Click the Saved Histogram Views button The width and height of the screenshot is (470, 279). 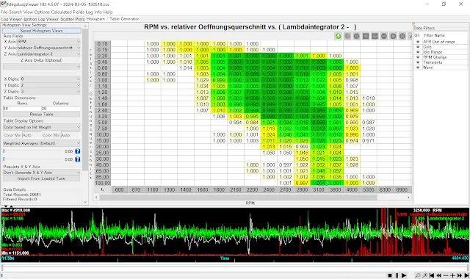pos(42,31)
